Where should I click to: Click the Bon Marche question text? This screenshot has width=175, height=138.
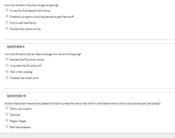pyautogui.click(x=31, y=5)
